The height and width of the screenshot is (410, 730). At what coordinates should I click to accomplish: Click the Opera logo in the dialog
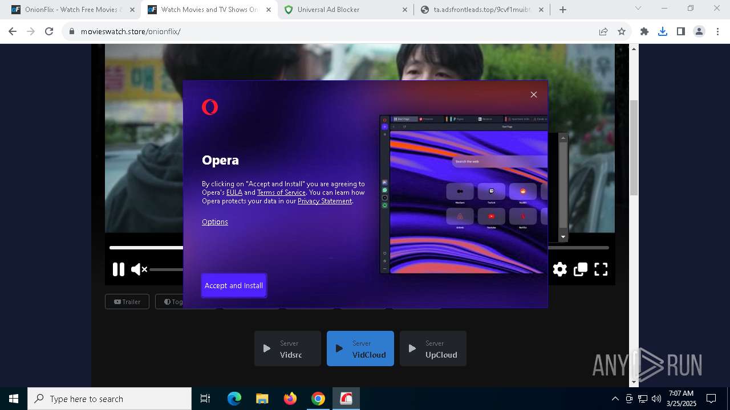(x=210, y=107)
